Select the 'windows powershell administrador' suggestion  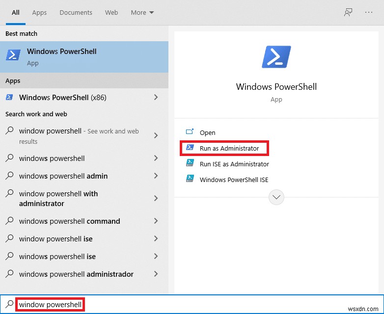click(x=76, y=274)
